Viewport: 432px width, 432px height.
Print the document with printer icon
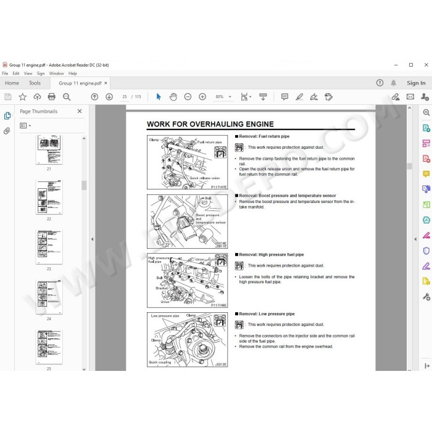click(x=51, y=97)
